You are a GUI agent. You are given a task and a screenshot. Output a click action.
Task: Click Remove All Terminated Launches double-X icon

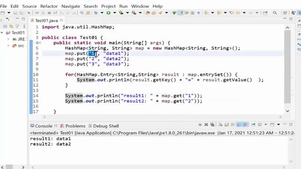click(x=212, y=124)
